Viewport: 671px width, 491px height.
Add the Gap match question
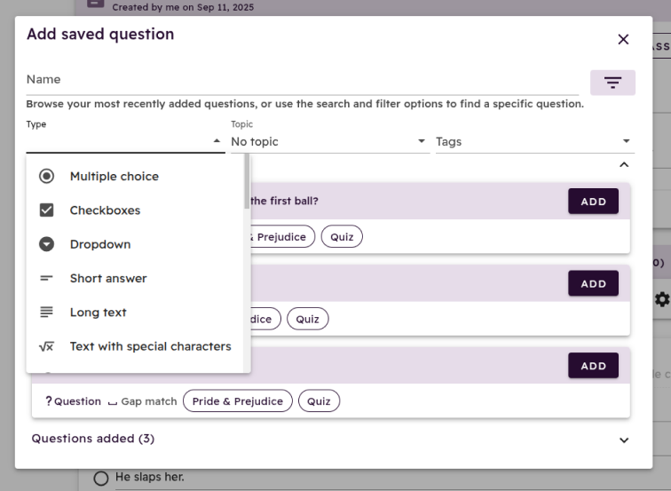coord(593,366)
